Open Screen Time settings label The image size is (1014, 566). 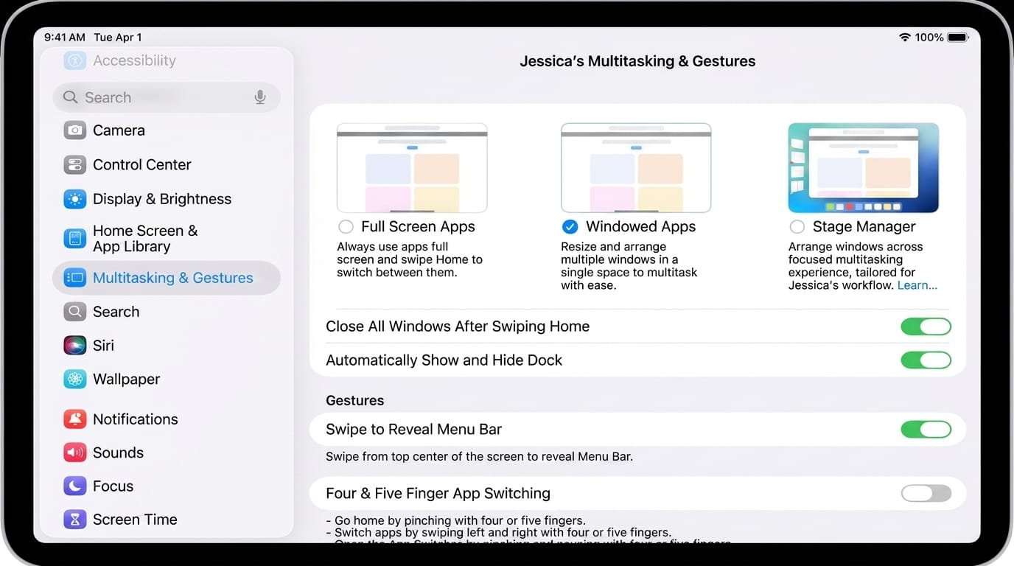(135, 520)
